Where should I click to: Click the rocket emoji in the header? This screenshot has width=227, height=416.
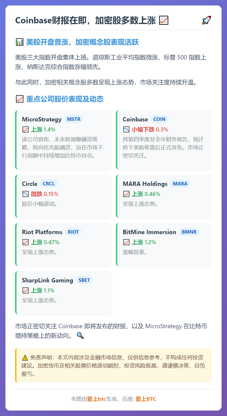point(206,20)
